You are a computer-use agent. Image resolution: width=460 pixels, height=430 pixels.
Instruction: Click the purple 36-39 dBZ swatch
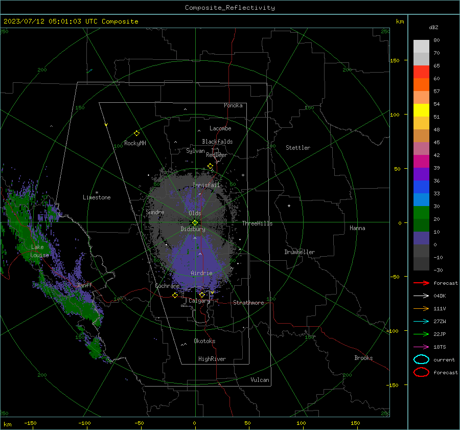click(421, 174)
